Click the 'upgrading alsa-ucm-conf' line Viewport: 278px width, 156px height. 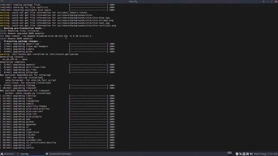tap(57, 111)
